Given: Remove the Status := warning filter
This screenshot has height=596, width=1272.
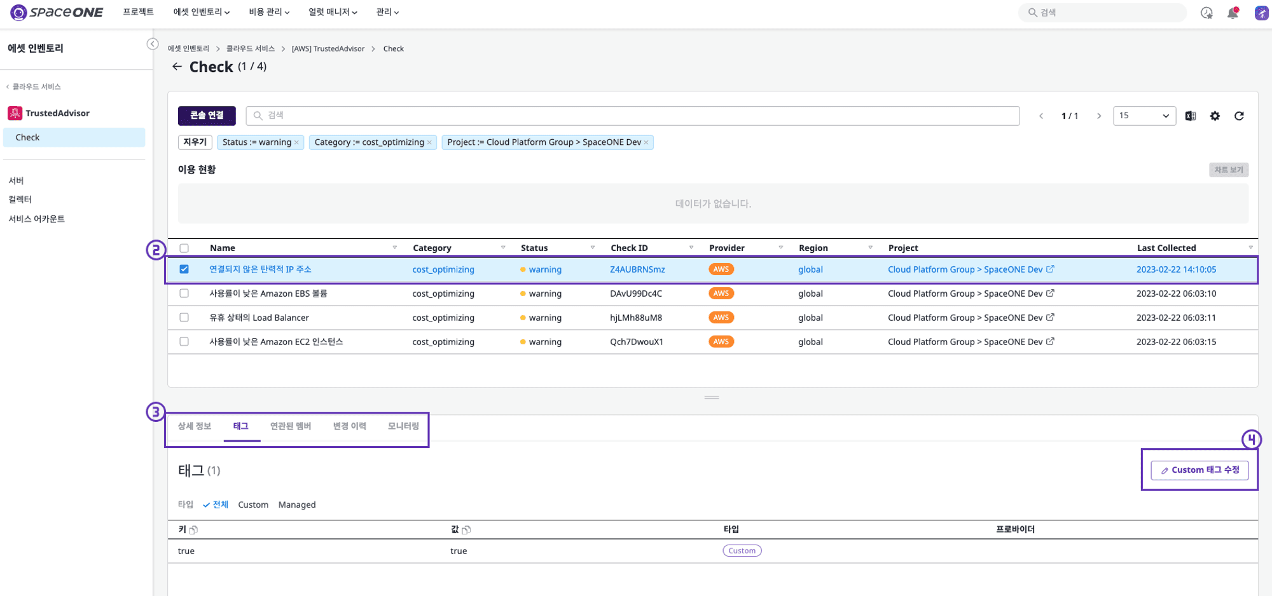Looking at the screenshot, I should [296, 142].
